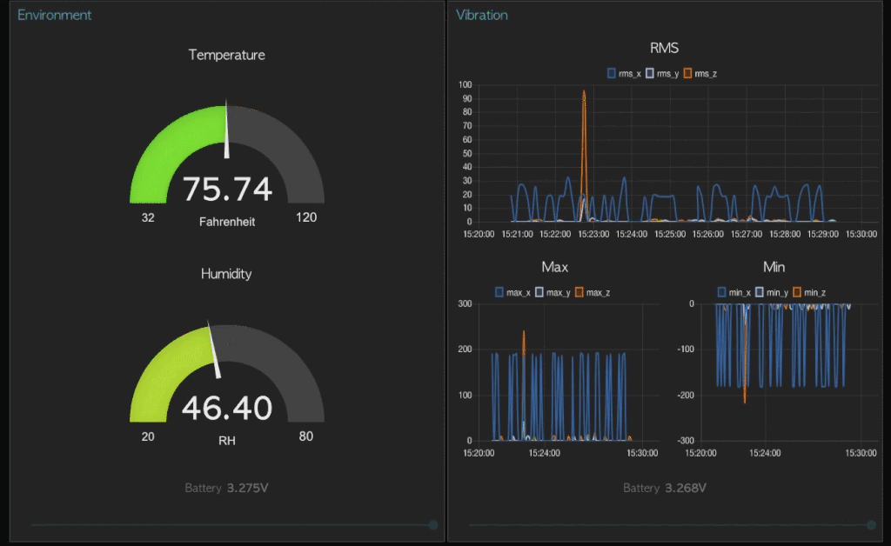Click the Battery 3.275V reading
Image resolution: width=891 pixels, height=546 pixels.
tap(226, 488)
